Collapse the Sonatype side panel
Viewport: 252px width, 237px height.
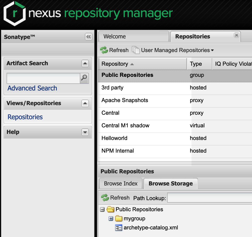(x=88, y=37)
